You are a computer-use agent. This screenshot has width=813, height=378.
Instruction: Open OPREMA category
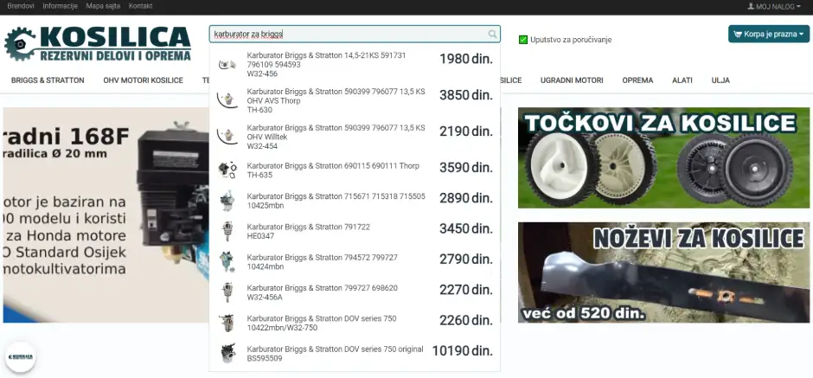click(637, 80)
